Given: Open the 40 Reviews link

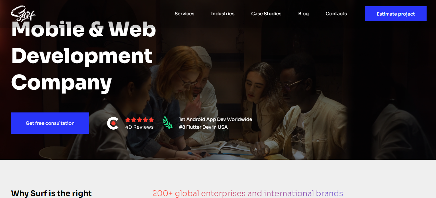Looking at the screenshot, I should 139,127.
